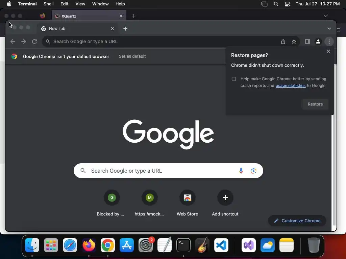This screenshot has width=346, height=259.
Task: Close the New Tab tab
Action: point(113,29)
